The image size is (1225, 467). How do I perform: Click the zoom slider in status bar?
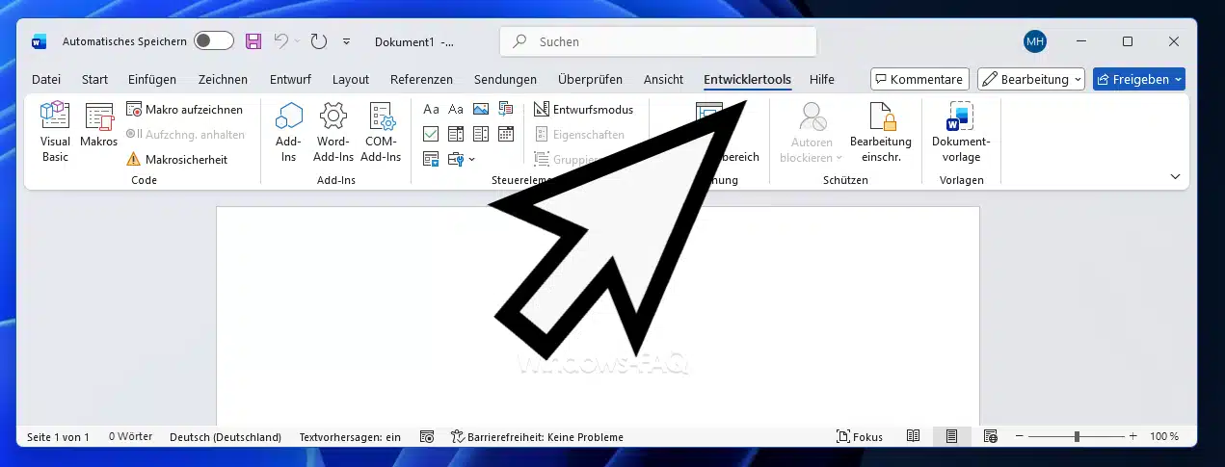[x=1077, y=436]
